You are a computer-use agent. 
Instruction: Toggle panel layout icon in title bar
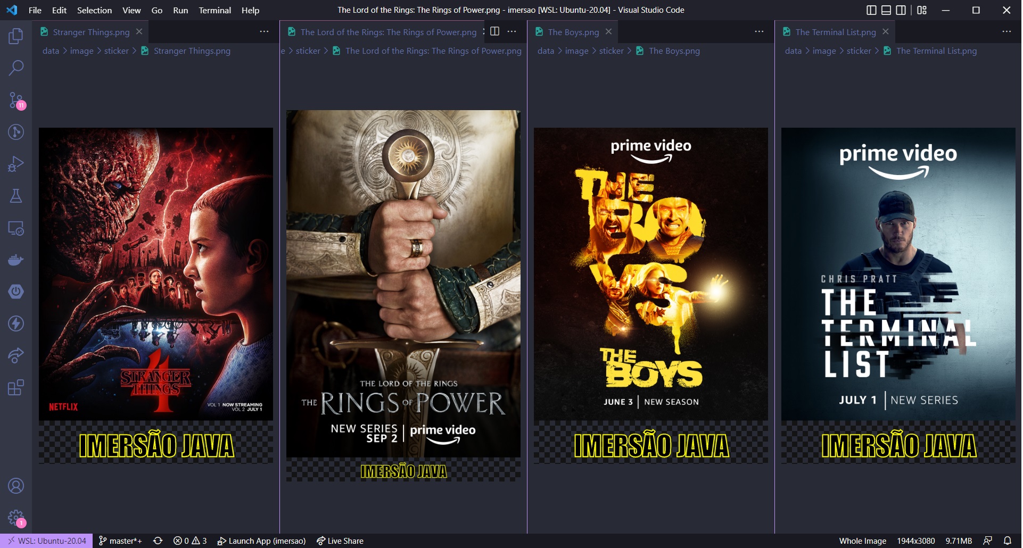[886, 10]
